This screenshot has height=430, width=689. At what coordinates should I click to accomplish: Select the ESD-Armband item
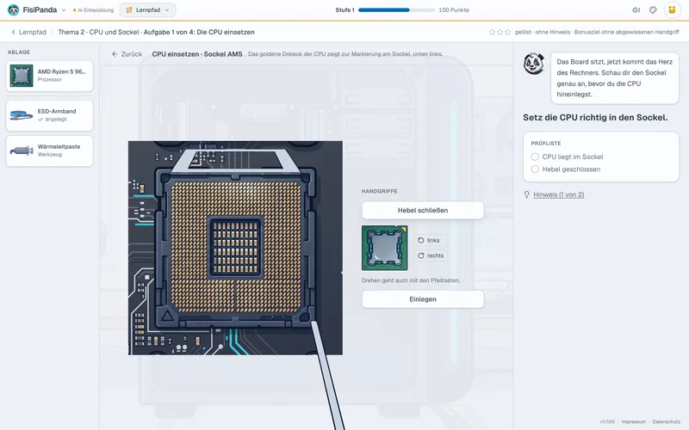pyautogui.click(x=50, y=115)
